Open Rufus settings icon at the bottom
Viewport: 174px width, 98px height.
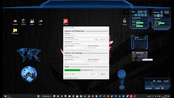(x=71, y=74)
